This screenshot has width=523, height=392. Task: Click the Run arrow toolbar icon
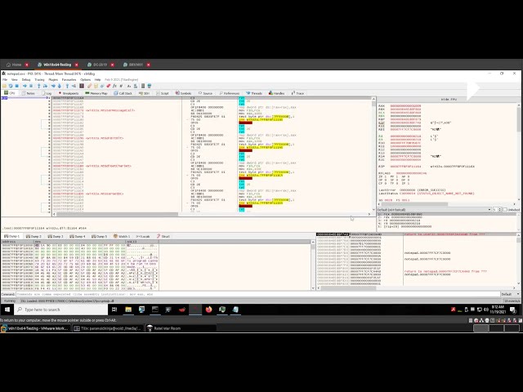pos(25,86)
